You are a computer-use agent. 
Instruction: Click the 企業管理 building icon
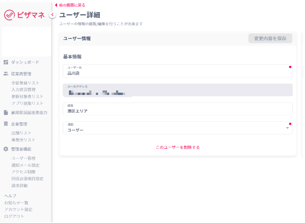pos(6,124)
